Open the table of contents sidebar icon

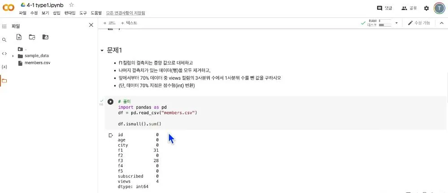(4, 26)
